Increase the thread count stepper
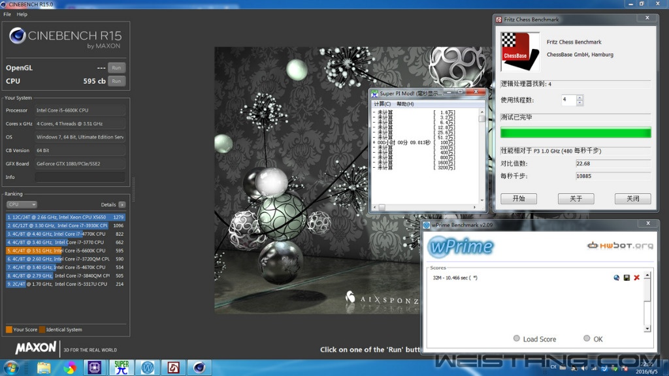The height and width of the screenshot is (376, 669). click(579, 98)
